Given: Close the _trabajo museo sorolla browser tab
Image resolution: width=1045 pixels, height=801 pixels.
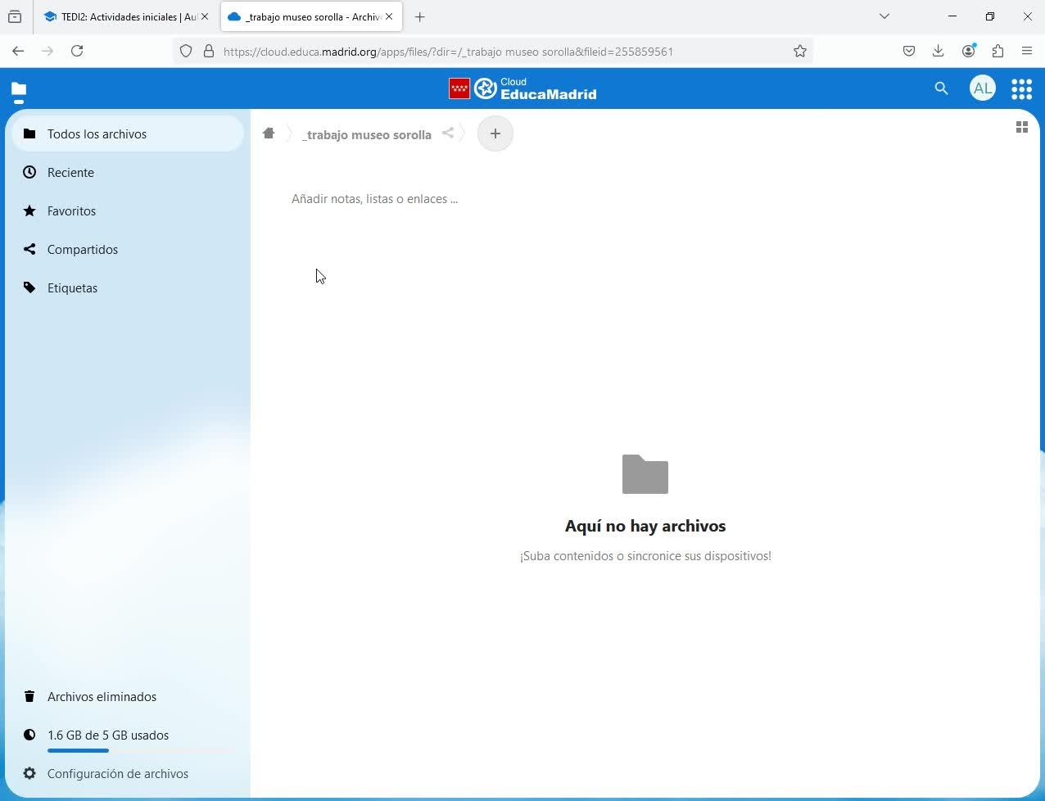Looking at the screenshot, I should 389,16.
